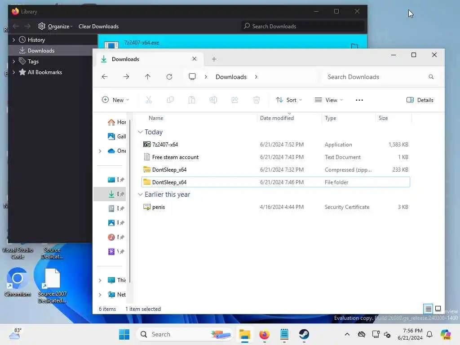The width and height of the screenshot is (460, 345).
Task: Expand All Bookmarks in Firefox Library sidebar
Action: 13,72
